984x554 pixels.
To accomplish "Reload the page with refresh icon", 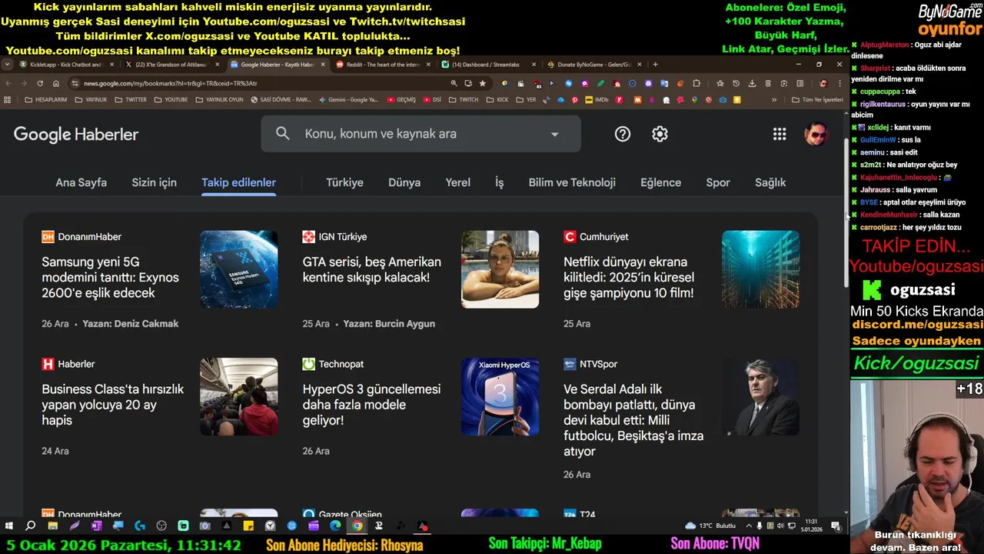I will coord(41,83).
